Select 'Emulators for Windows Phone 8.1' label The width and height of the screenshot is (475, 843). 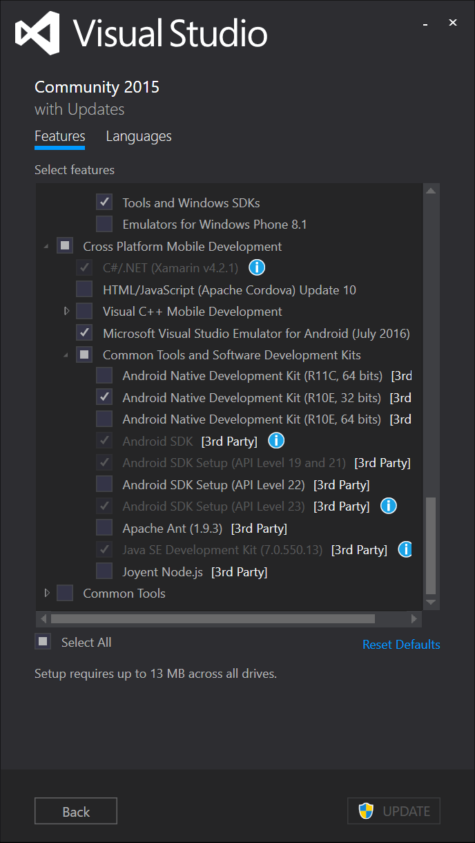[x=215, y=225]
